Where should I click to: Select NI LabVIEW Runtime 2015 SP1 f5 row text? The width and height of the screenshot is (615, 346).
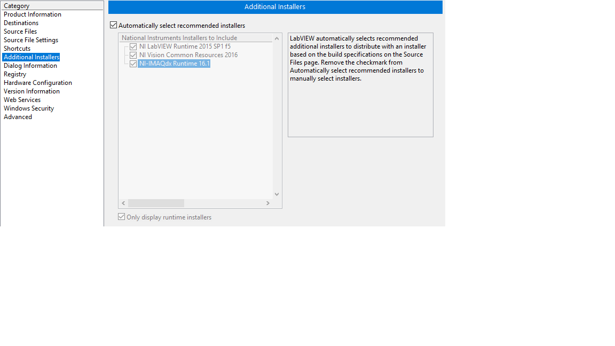coord(185,46)
